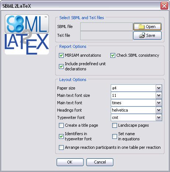Enable Landscape pages checkbox
The image size is (170, 172).
pyautogui.click(x=114, y=126)
